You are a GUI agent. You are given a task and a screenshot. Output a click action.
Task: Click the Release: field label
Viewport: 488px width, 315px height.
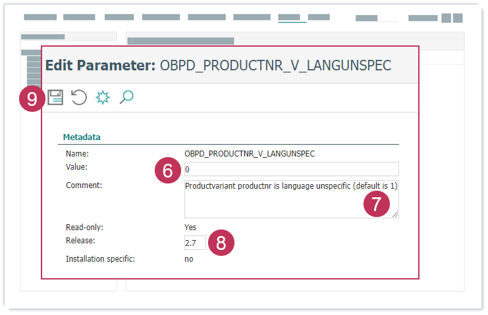[x=80, y=241]
